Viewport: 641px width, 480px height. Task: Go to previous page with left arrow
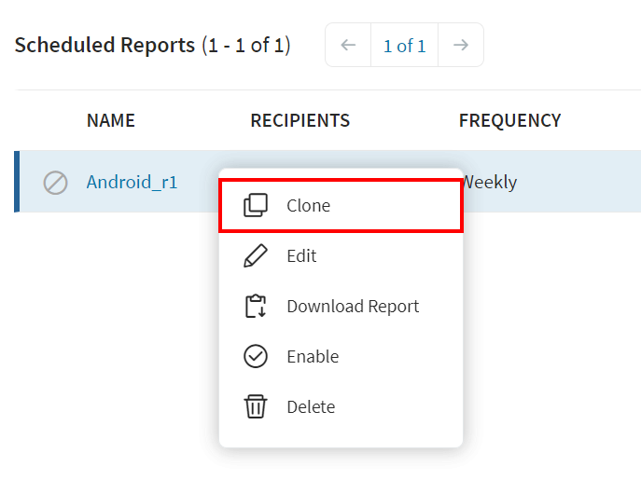click(x=348, y=46)
